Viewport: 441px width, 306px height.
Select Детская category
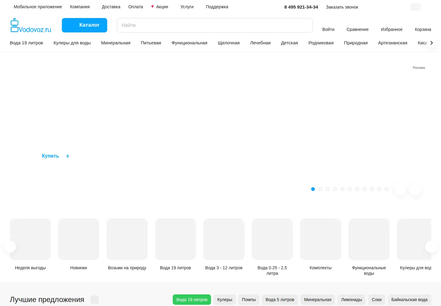click(289, 43)
